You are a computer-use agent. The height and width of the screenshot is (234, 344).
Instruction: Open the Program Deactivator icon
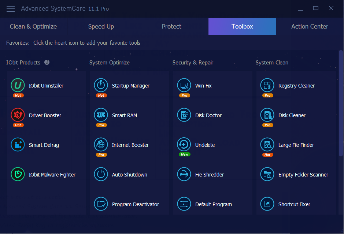pos(101,204)
